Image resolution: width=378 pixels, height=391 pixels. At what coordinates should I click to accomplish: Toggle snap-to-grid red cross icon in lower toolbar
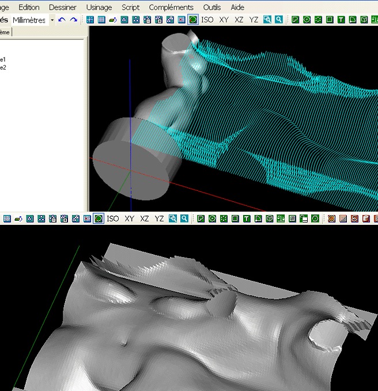pos(87,218)
